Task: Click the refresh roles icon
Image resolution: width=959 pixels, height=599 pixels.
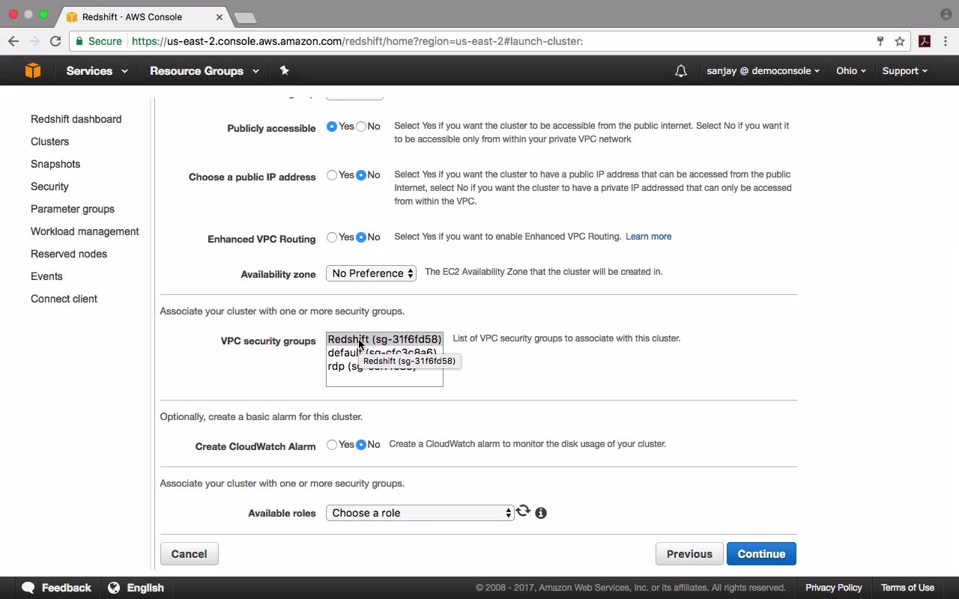Action: coord(523,511)
